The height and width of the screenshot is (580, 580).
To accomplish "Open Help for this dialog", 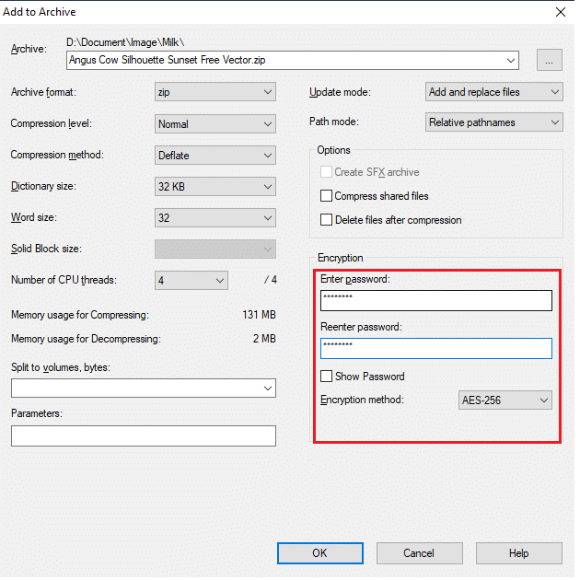I will tap(518, 553).
